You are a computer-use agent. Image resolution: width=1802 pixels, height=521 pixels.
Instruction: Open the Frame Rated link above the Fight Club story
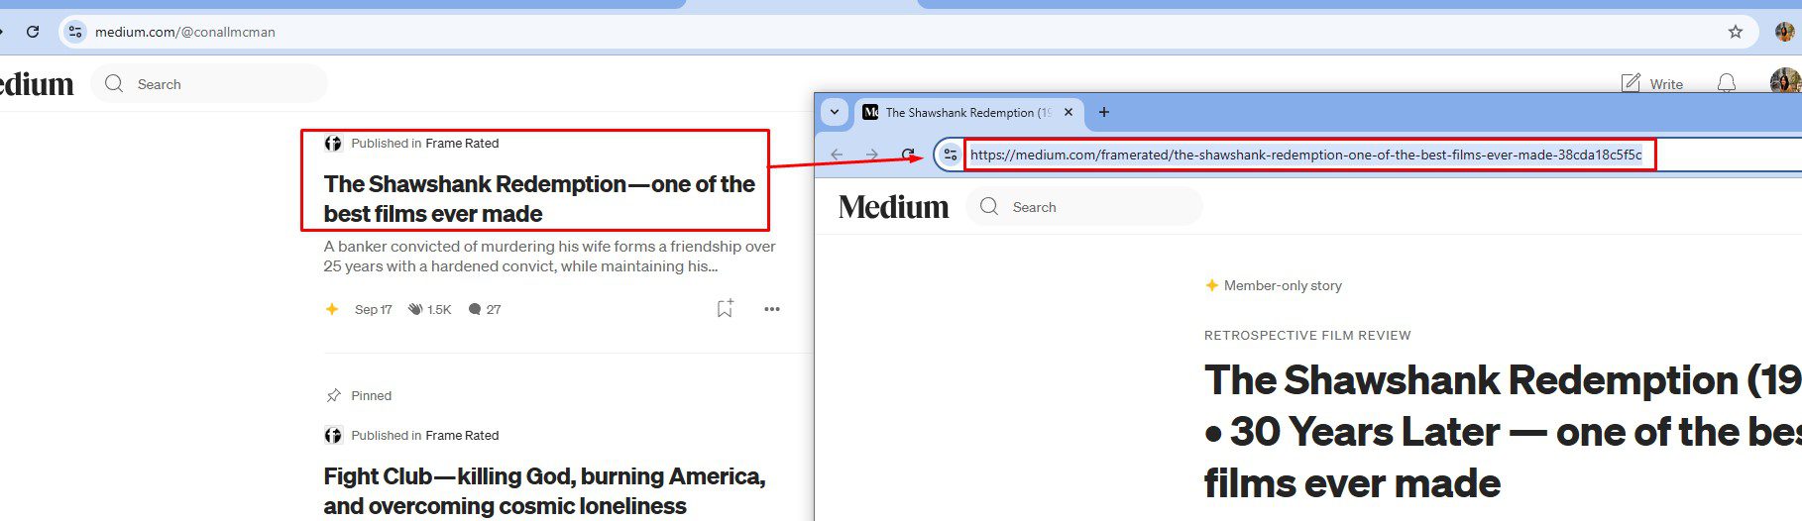point(462,436)
